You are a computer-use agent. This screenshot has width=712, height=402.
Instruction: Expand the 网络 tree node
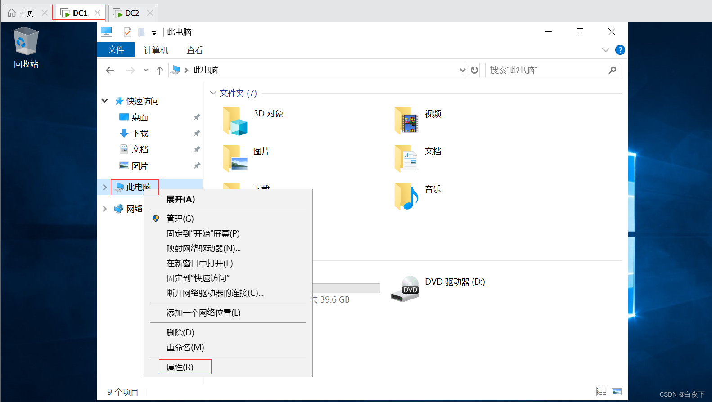104,209
